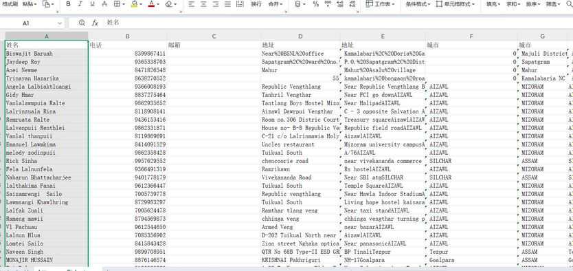Toggle underline text formatting
The height and width of the screenshot is (271, 573).
92,4
